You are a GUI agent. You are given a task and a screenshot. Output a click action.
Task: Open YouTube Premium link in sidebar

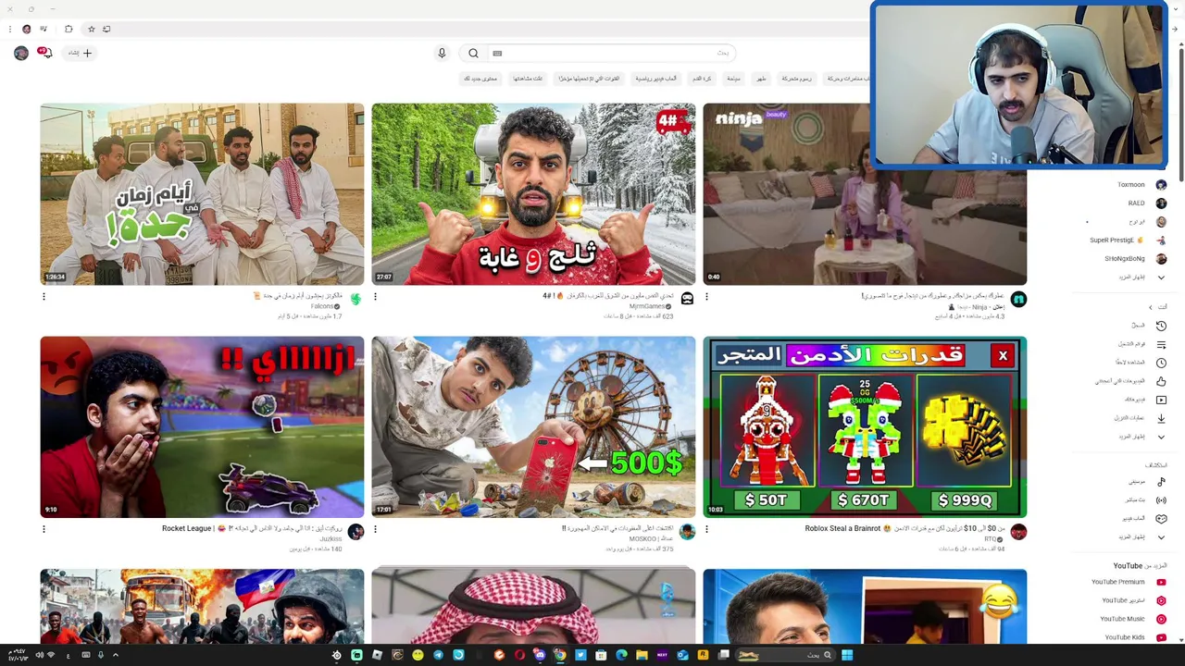(1129, 582)
